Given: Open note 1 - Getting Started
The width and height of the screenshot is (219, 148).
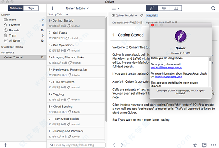Looking at the screenshot, I should tap(76, 23).
